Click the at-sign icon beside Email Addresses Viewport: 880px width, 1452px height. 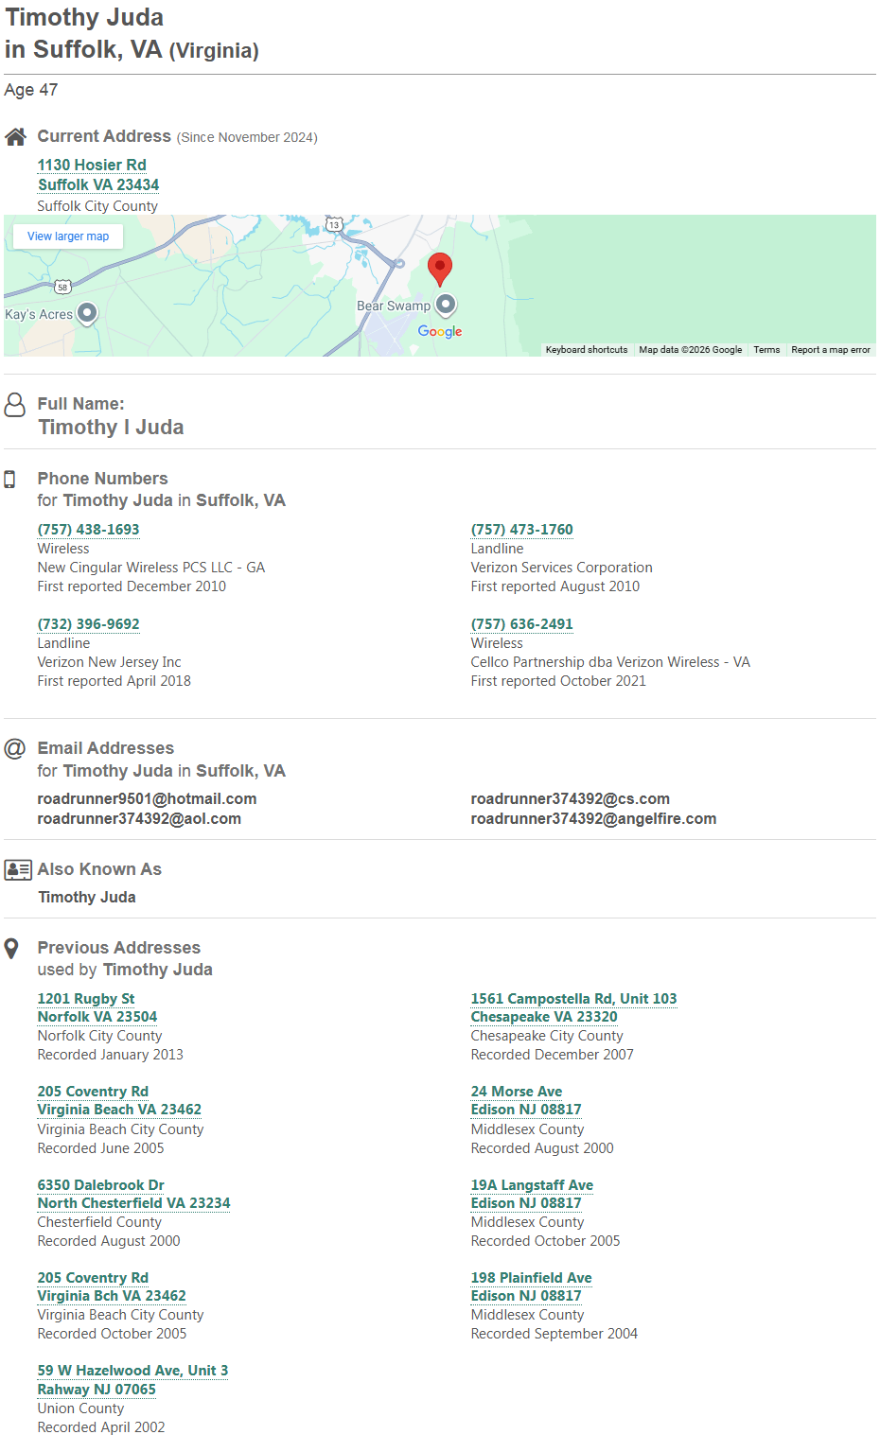pos(15,749)
